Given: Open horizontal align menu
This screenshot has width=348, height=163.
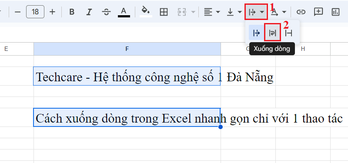Looking at the screenshot, I should click(212, 12).
